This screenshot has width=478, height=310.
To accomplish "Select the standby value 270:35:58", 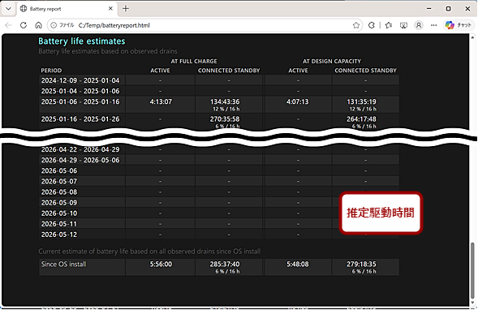I will (x=225, y=119).
